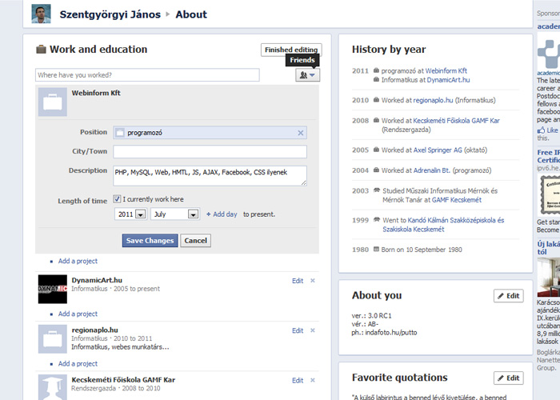Viewport: 560px width, 400px height.
Task: Cancel editing the Webinform Kft entry
Action: click(x=196, y=240)
